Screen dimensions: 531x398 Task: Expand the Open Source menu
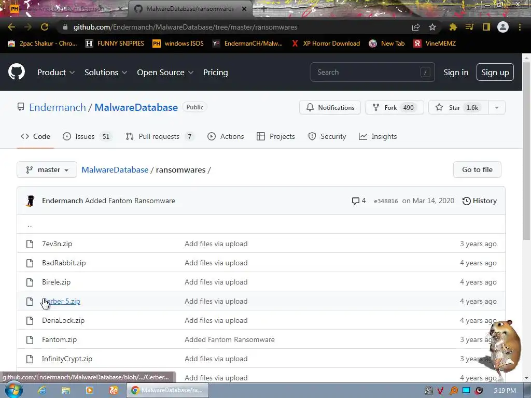[x=165, y=73]
